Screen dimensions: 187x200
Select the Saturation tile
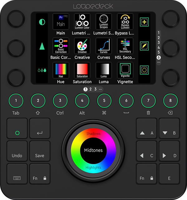[x=82, y=70]
